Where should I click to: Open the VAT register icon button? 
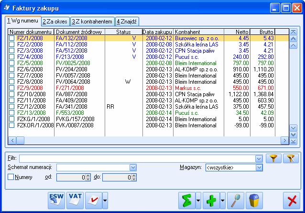75,201
